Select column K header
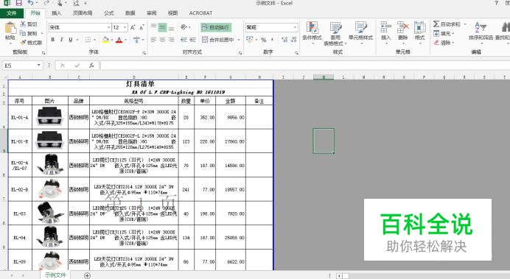The image size is (510, 279). click(324, 77)
